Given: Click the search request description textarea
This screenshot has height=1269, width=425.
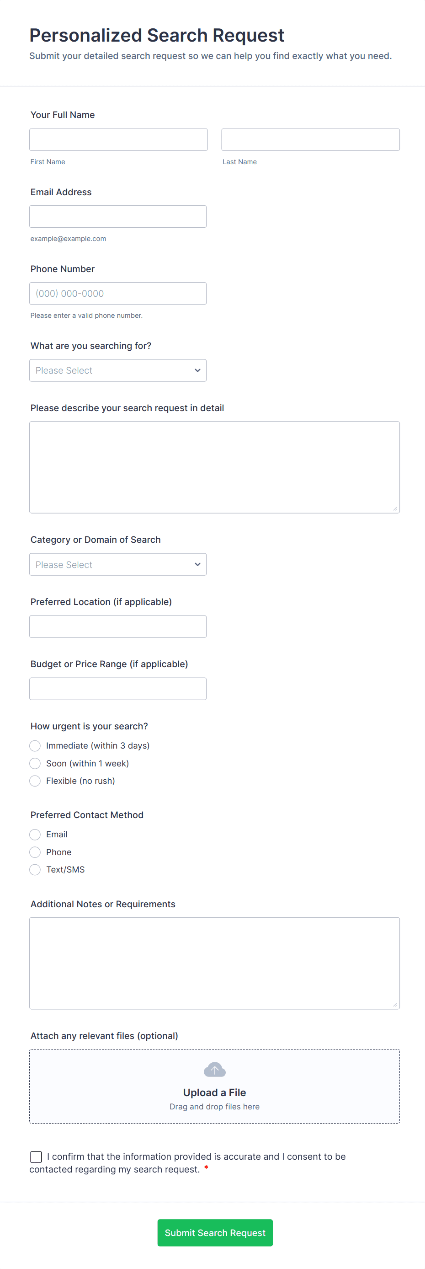Looking at the screenshot, I should [x=214, y=466].
